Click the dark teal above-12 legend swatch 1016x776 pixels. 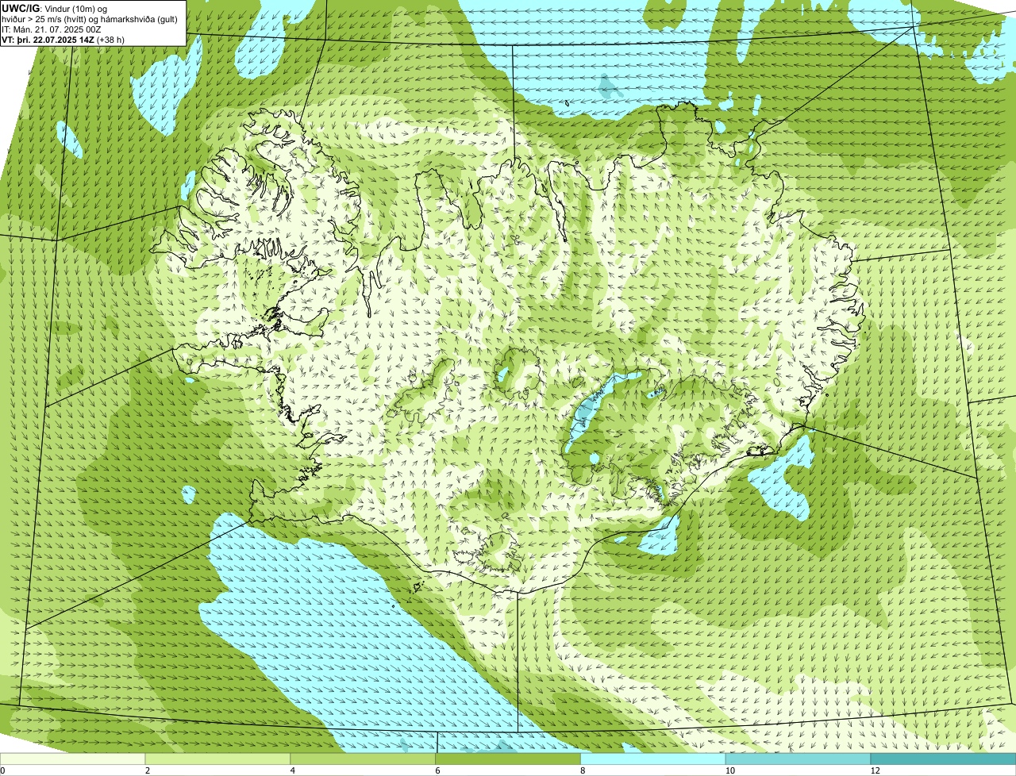943,759
